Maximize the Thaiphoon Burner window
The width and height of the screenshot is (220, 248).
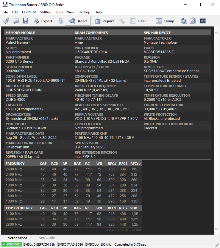pos(199,4)
